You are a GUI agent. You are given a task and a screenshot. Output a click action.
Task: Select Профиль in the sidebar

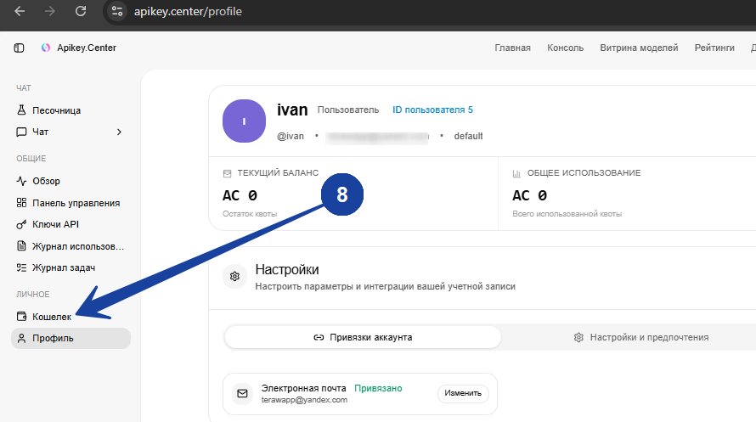(71, 338)
